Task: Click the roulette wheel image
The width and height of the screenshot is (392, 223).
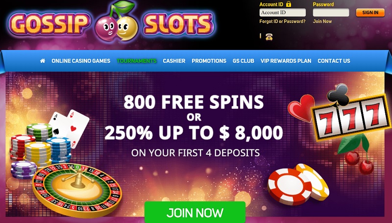Action: pyautogui.click(x=77, y=190)
